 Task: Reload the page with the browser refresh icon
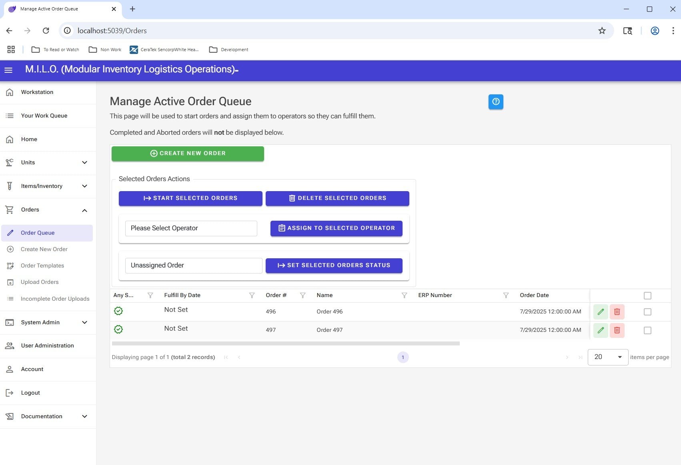click(x=46, y=31)
